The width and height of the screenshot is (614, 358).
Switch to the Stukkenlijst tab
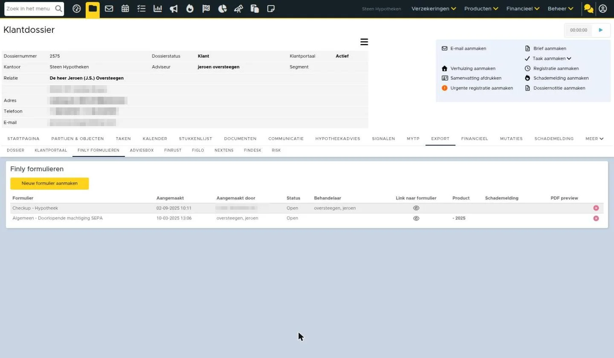click(x=195, y=139)
